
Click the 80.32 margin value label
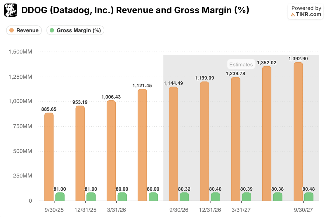pyautogui.click(x=184, y=189)
